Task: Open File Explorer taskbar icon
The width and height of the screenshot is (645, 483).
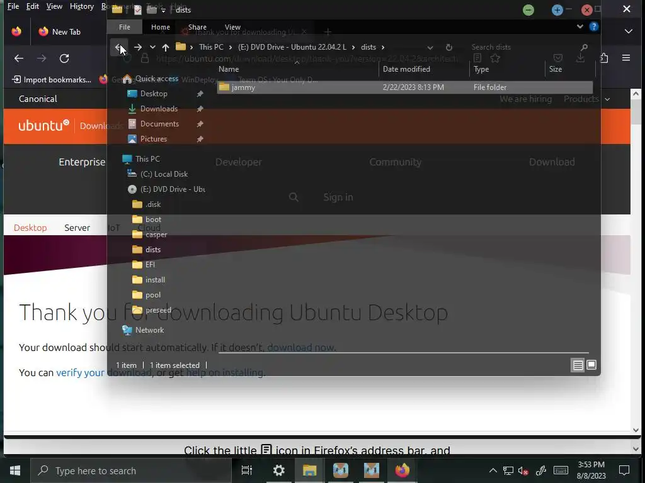Action: coord(309,470)
